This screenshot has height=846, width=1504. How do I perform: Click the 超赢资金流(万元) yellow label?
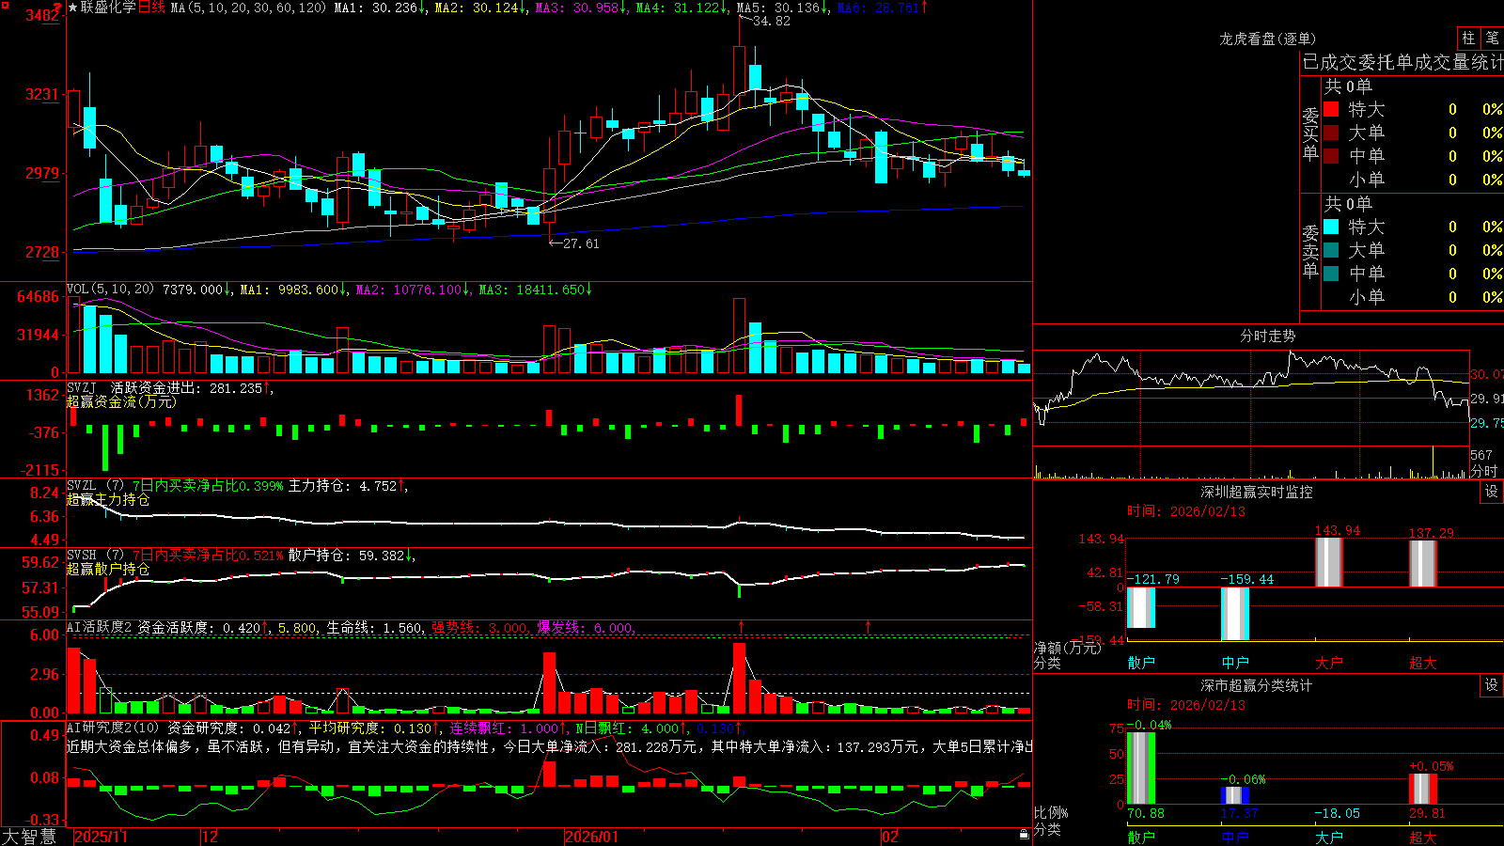pos(121,402)
